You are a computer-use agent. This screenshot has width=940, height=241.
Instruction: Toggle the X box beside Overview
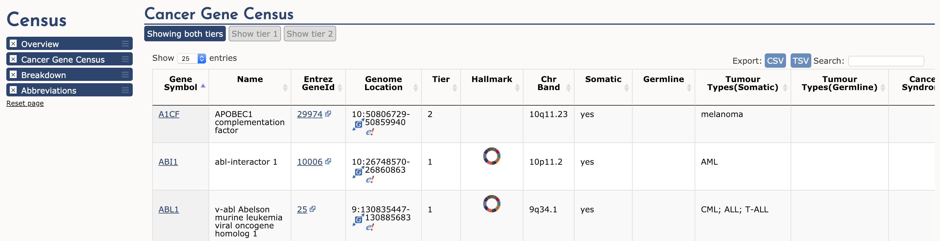tap(13, 43)
